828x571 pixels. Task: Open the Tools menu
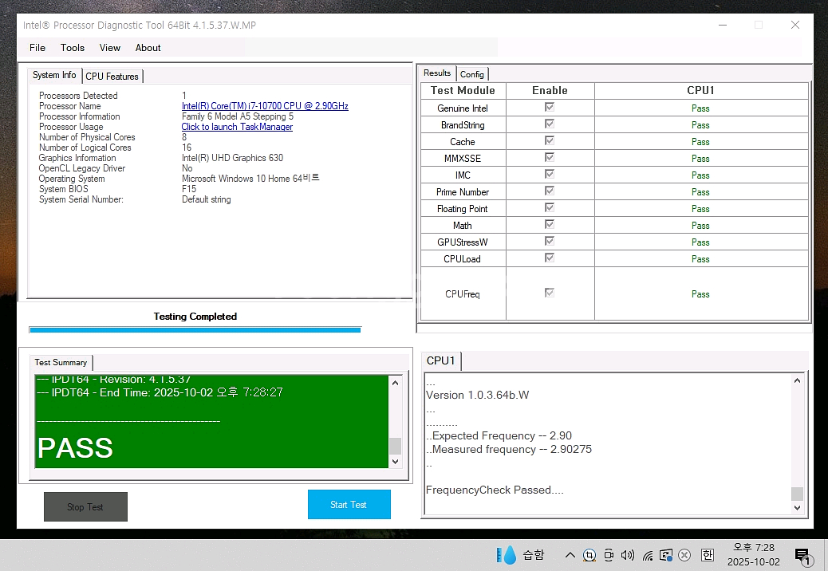73,48
